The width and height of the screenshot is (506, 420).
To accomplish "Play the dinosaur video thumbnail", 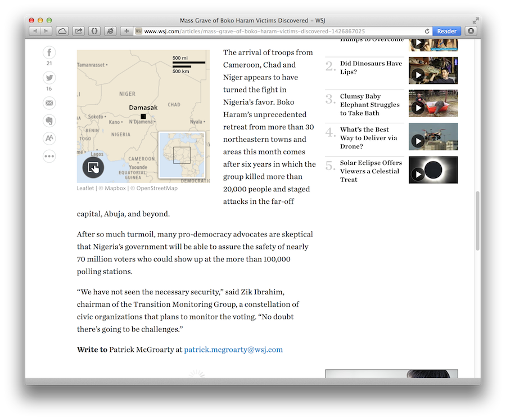I will click(433, 70).
